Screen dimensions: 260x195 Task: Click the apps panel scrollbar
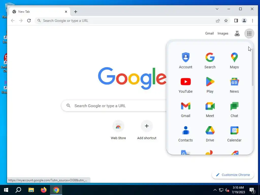[x=253, y=67]
